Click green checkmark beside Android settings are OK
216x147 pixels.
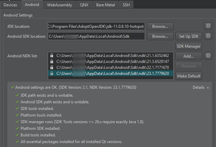pos(12,88)
